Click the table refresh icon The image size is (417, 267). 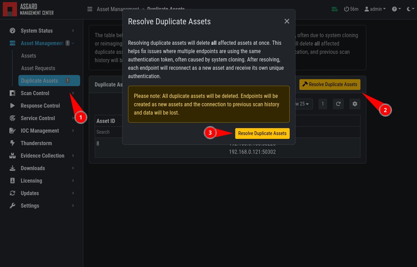point(338,104)
